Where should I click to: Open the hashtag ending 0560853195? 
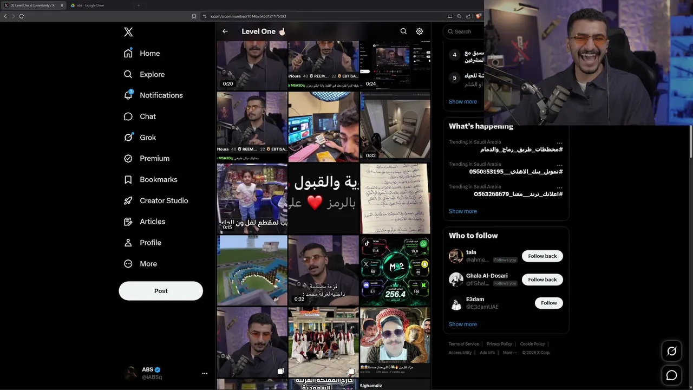516,172
